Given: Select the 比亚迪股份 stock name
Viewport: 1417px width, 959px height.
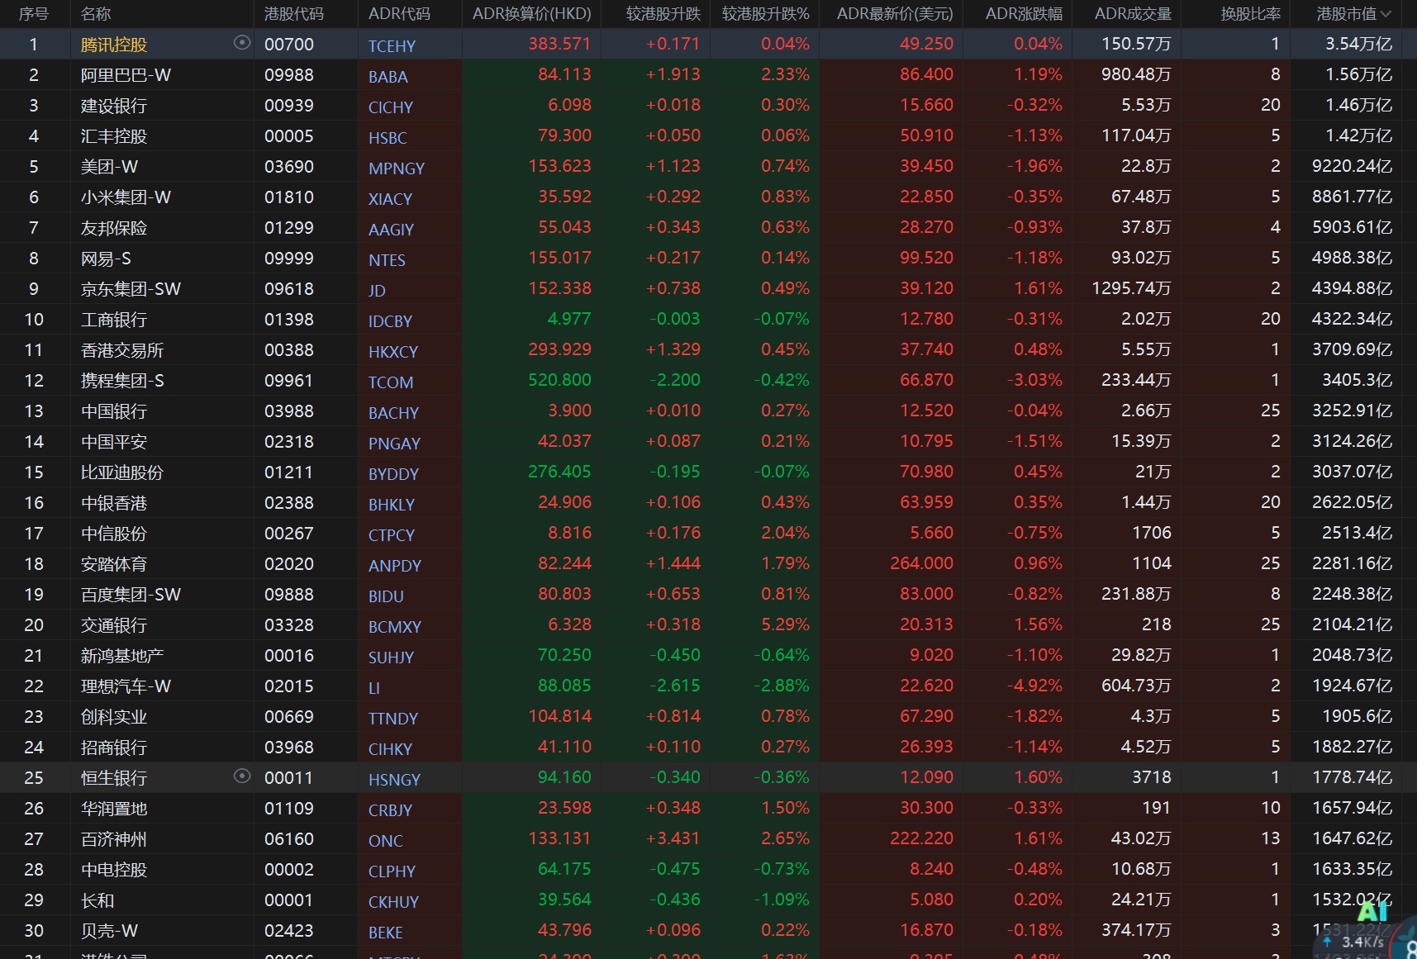Looking at the screenshot, I should coord(122,472).
